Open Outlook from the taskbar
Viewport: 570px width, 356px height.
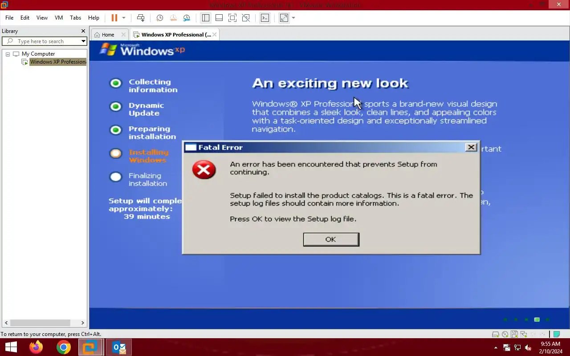click(119, 347)
